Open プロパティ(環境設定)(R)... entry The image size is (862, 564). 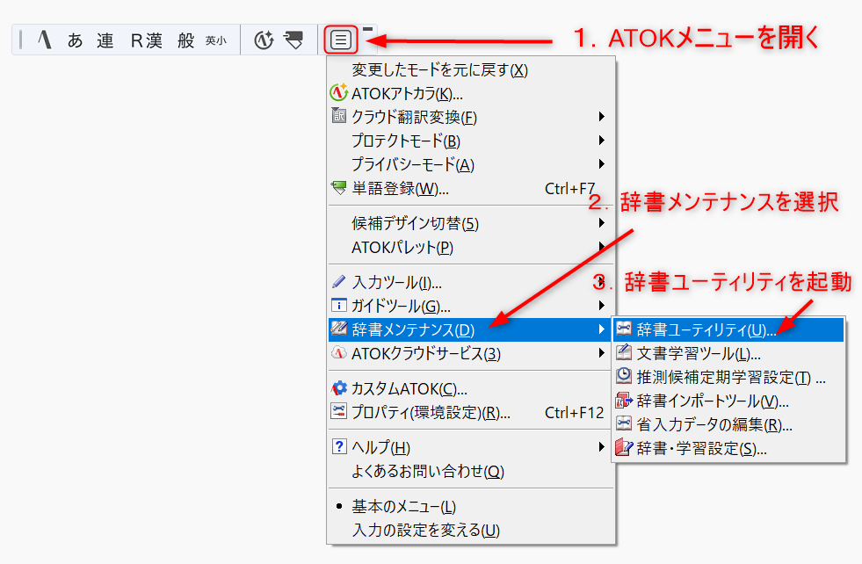[x=471, y=412]
